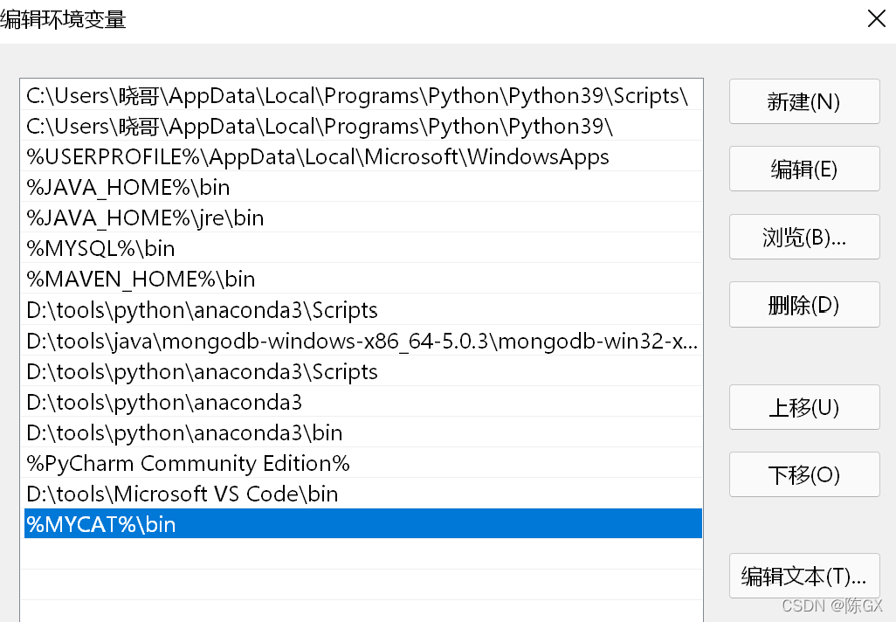Select the Python39\Scripts\ path entry

[x=363, y=95]
